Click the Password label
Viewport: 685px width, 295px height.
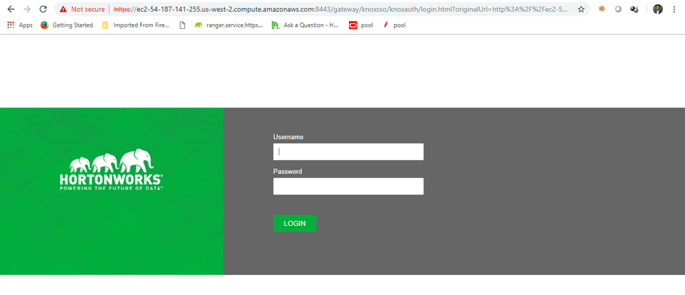(287, 172)
